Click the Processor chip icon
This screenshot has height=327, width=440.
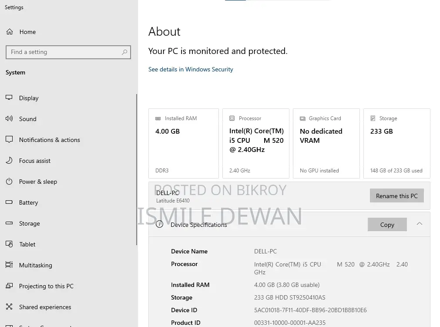[x=232, y=118]
